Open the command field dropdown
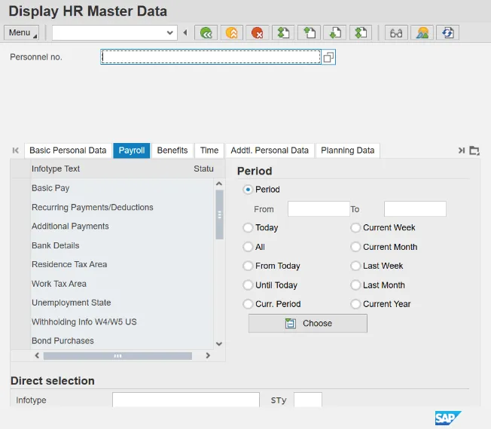 [170, 32]
